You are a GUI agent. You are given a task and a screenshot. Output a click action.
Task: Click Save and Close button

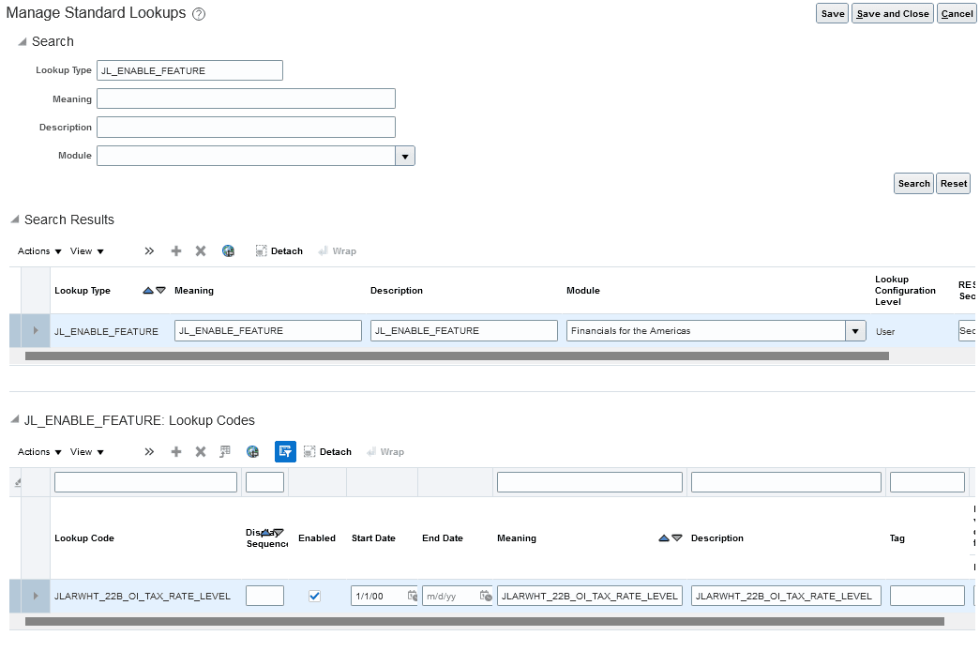pyautogui.click(x=892, y=13)
